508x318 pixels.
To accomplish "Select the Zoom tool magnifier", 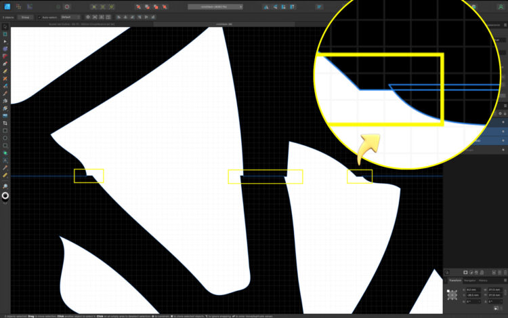I will tap(5, 186).
